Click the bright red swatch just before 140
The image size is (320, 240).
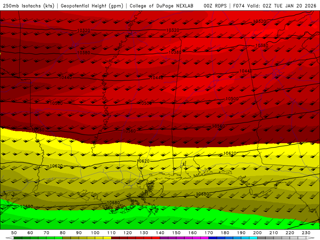pos(156,238)
